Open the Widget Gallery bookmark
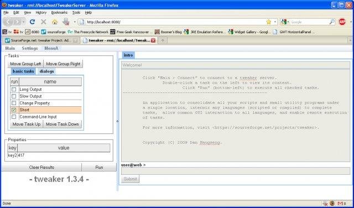This screenshot has width=354, height=208. click(249, 32)
